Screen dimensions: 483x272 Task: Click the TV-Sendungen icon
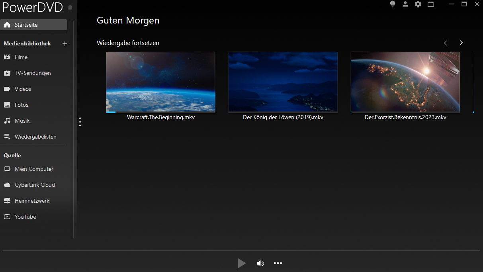[7, 73]
